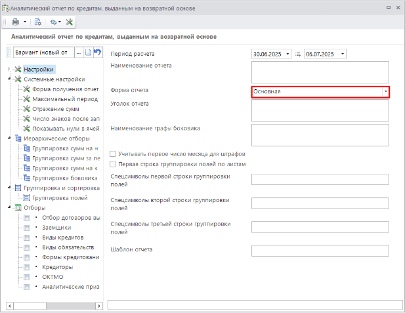This screenshot has width=405, height=313.
Task: Click the Группировка полей icon in tree
Action: coord(26,198)
